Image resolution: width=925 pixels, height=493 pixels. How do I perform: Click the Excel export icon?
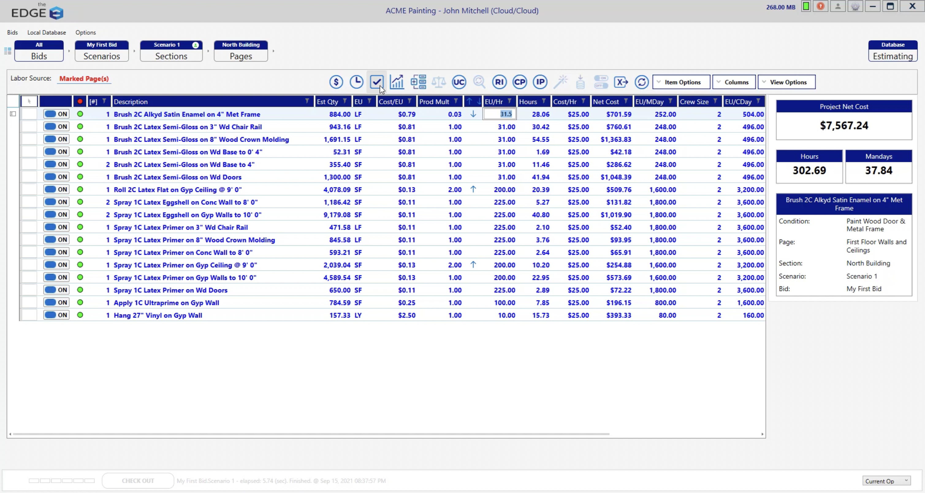click(x=621, y=82)
